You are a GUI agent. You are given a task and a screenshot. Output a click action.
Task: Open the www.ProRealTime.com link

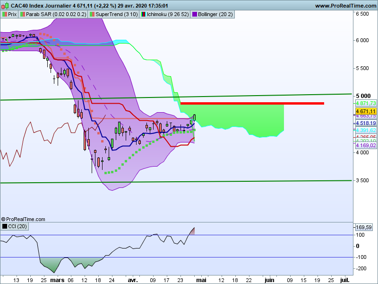coord(346,6)
